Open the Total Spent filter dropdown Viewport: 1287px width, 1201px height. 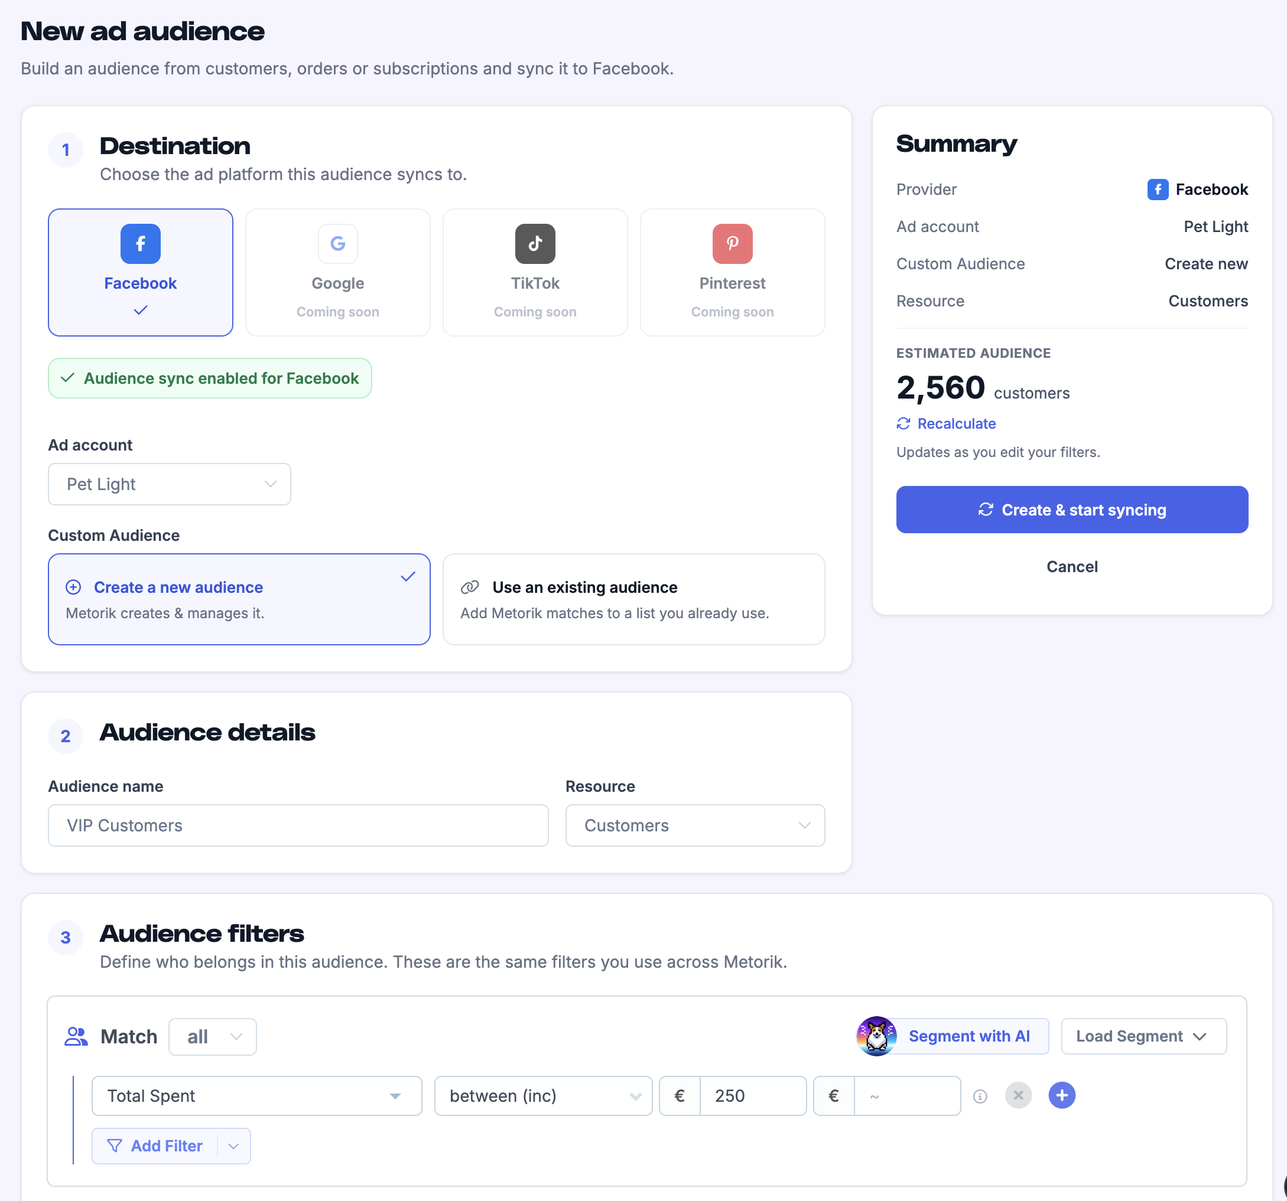[x=257, y=1096]
